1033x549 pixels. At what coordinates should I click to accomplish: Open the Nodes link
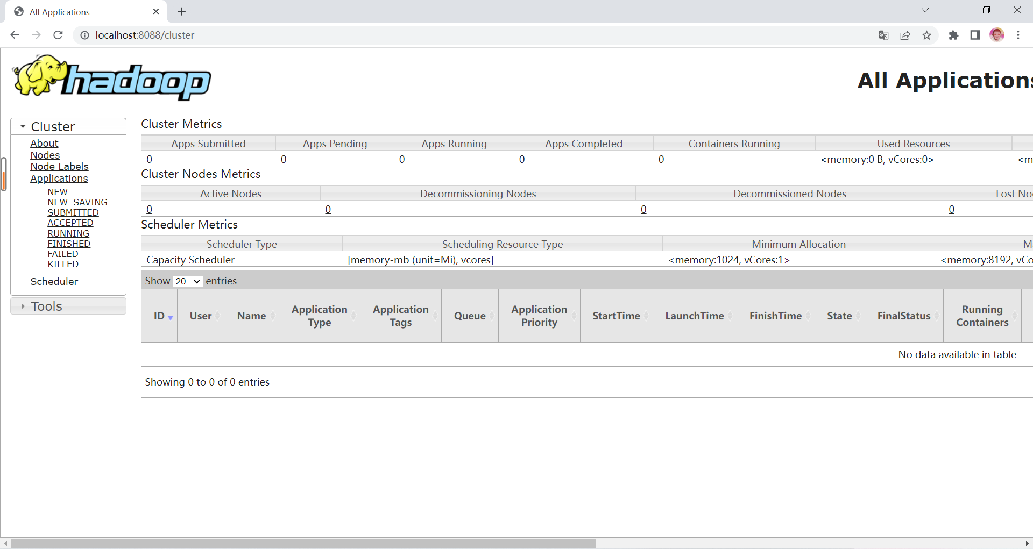point(45,155)
